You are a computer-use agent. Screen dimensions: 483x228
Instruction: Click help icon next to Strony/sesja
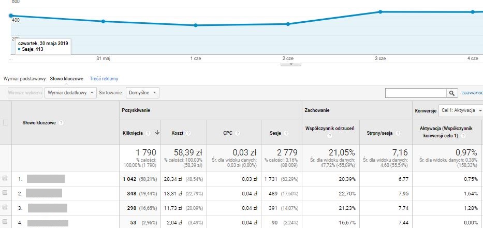398,133
